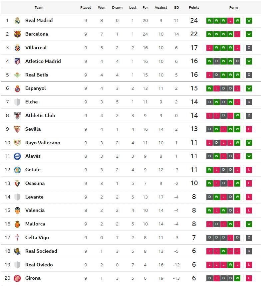Open the Osasuna team link
Screen dimensions: 262x286
[35, 183]
